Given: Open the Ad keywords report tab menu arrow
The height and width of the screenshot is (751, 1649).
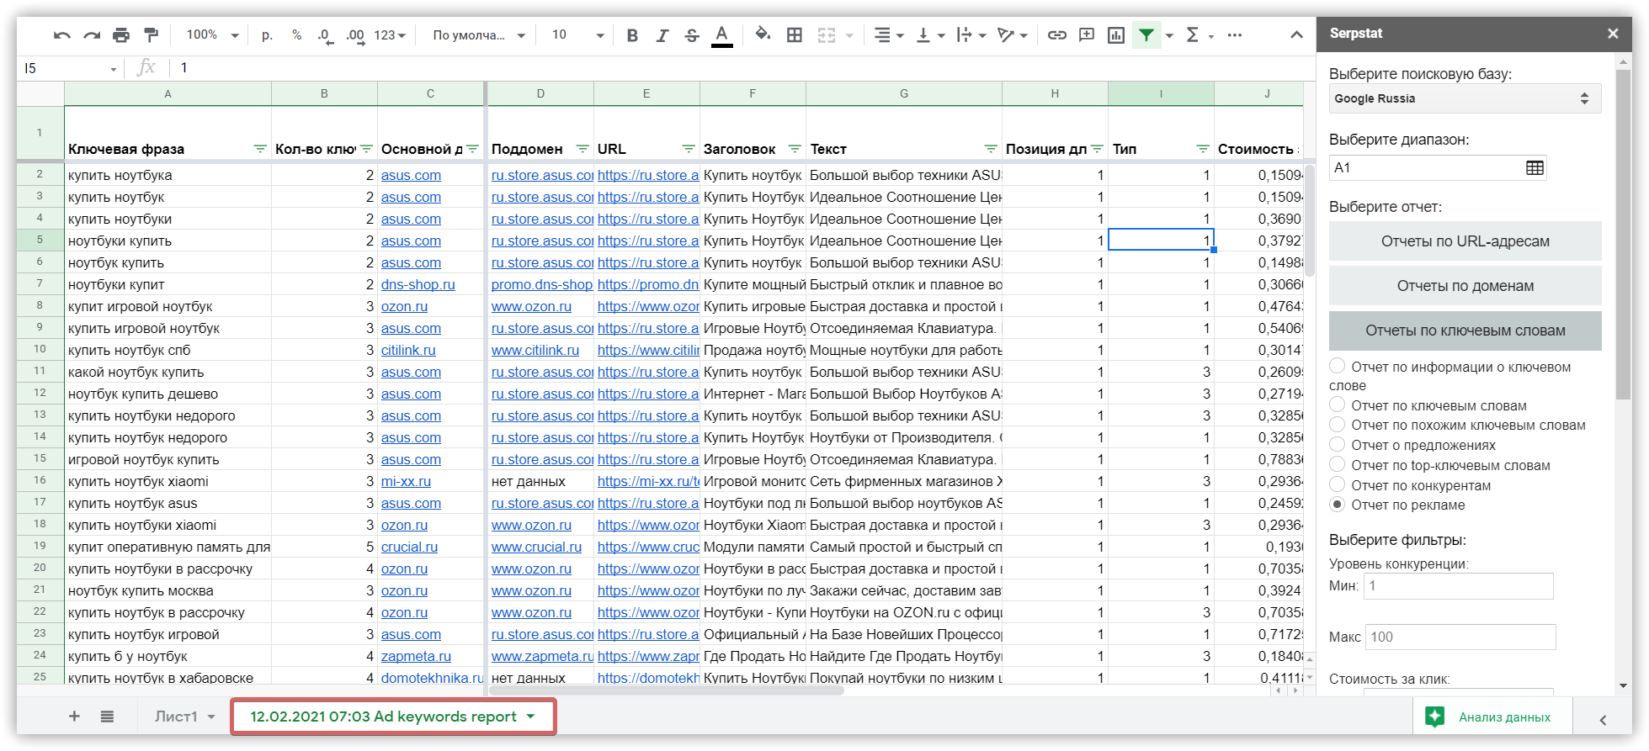Looking at the screenshot, I should click(x=530, y=717).
